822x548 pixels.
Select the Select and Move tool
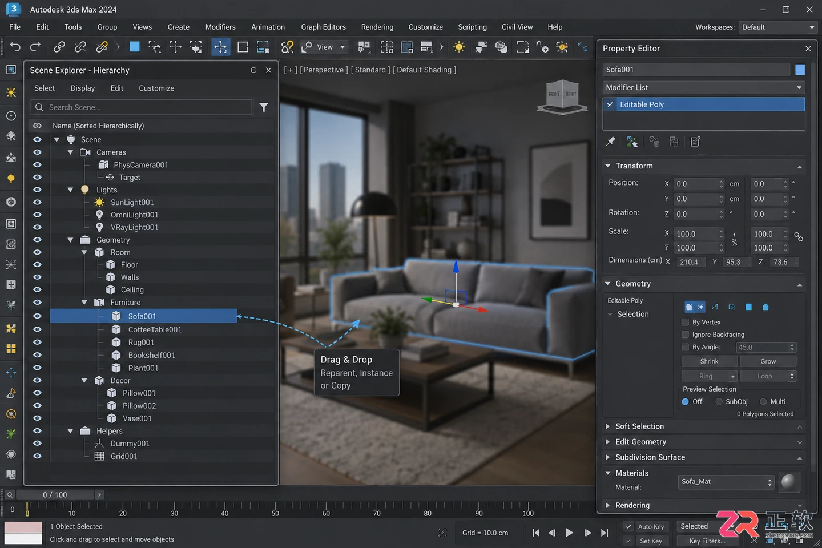[220, 47]
